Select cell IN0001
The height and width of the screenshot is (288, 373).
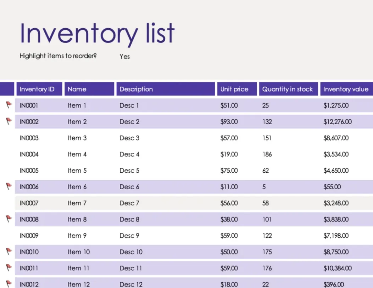(x=29, y=105)
